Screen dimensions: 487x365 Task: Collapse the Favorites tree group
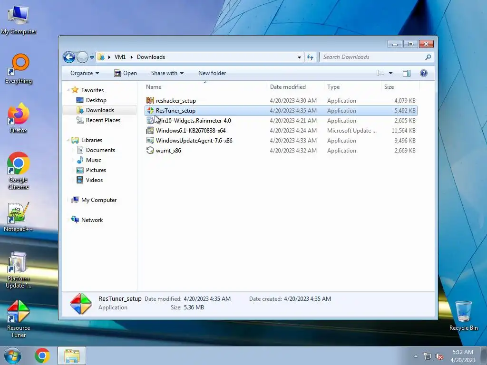tap(68, 90)
